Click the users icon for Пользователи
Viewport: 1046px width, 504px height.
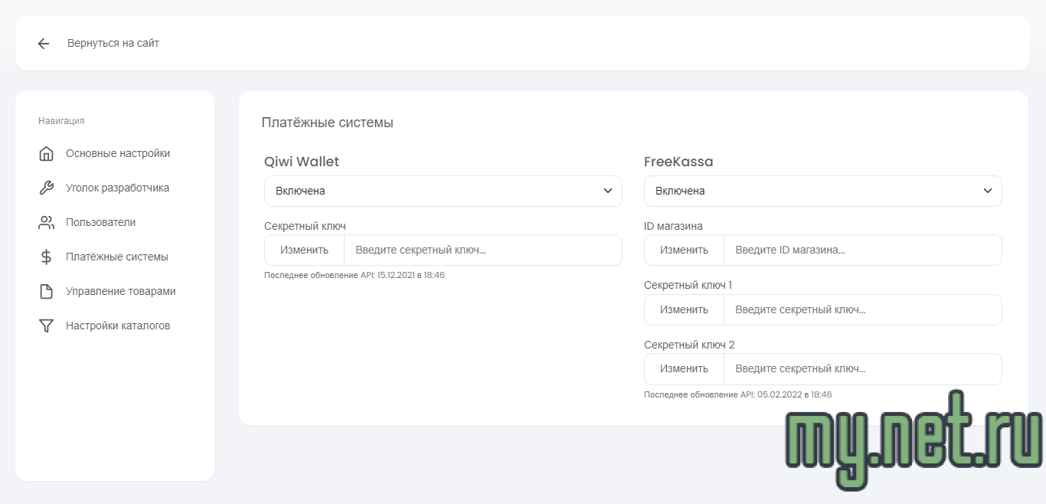coord(46,223)
